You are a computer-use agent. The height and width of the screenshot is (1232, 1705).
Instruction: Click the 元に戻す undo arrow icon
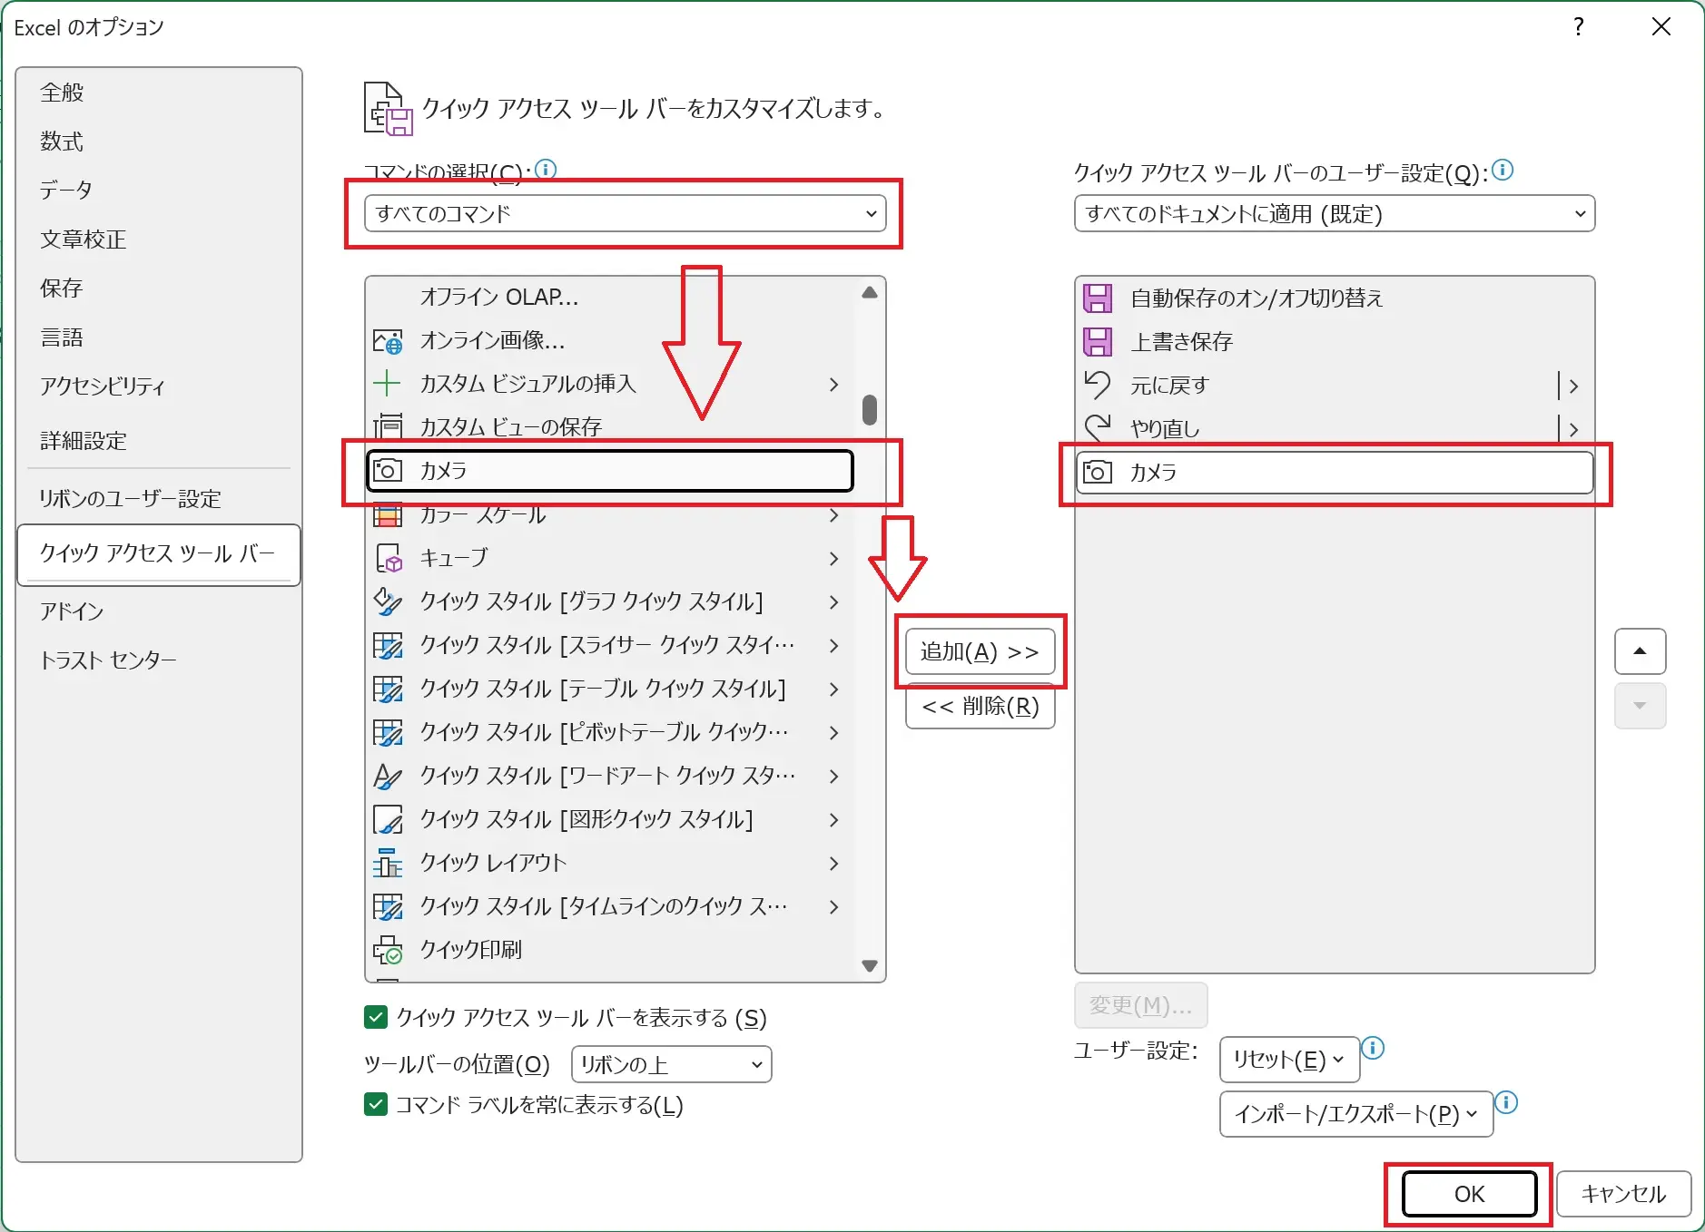pos(1098,385)
